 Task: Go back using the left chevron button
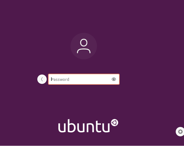coord(42,79)
